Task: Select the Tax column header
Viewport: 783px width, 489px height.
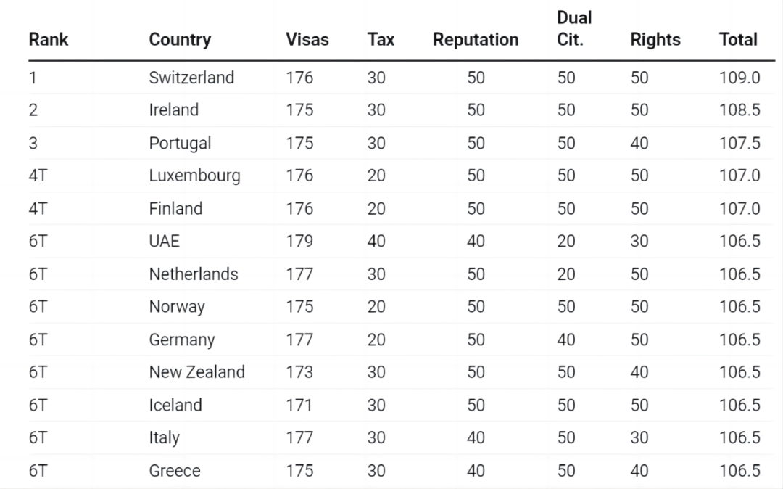Action: click(x=381, y=40)
